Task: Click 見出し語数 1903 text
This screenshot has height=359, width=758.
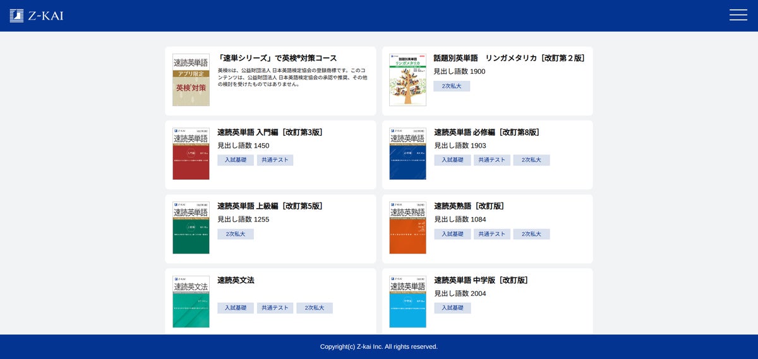Action: [x=460, y=146]
